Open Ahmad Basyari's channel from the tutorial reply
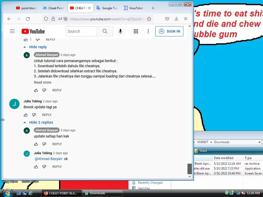The image size is (263, 197). (x=47, y=55)
